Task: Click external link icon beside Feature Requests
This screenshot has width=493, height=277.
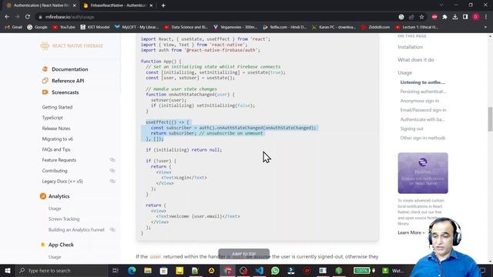Action: point(112,160)
